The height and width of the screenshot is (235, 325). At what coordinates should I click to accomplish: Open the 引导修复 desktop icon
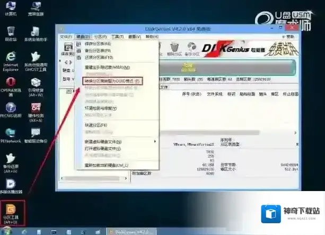tap(36, 85)
